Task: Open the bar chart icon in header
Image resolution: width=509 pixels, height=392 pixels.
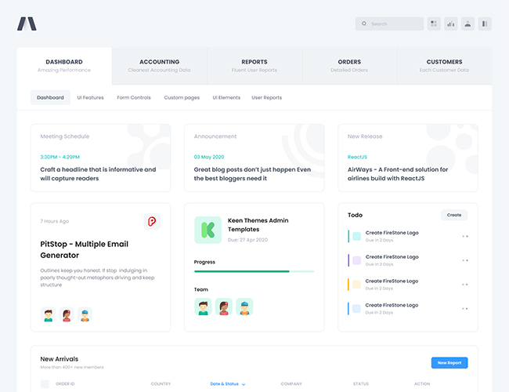Action: (x=451, y=24)
